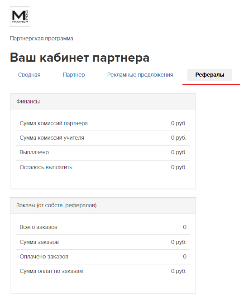Viewport: 244px width, 302px height.
Task: Click the Партнерская программа breadcrumb link
Action: pos(42,39)
